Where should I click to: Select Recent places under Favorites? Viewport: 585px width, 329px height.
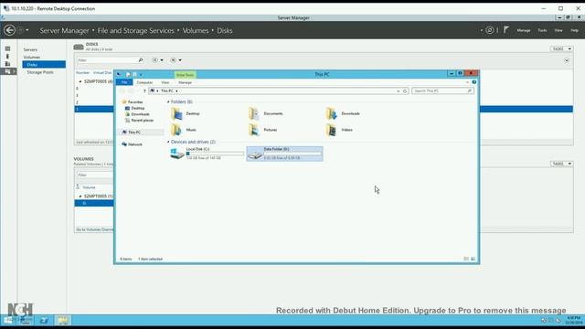(139, 121)
